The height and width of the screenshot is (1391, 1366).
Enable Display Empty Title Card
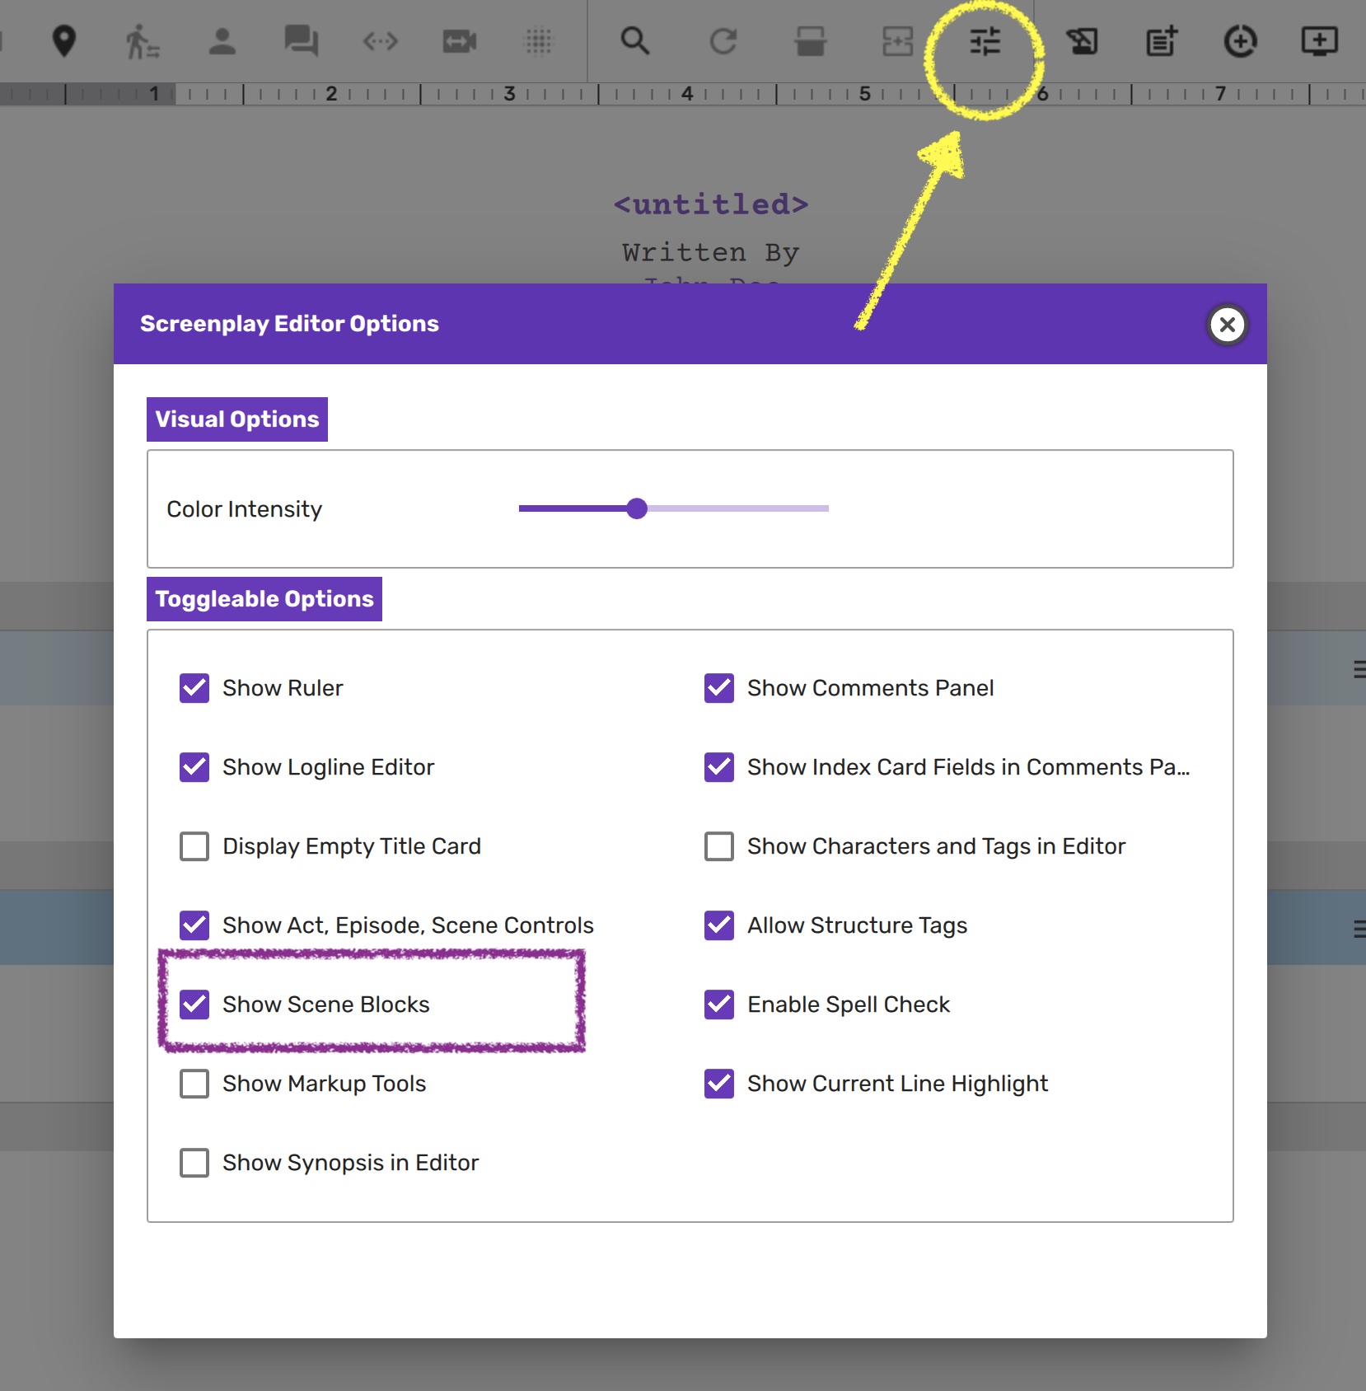click(x=194, y=846)
